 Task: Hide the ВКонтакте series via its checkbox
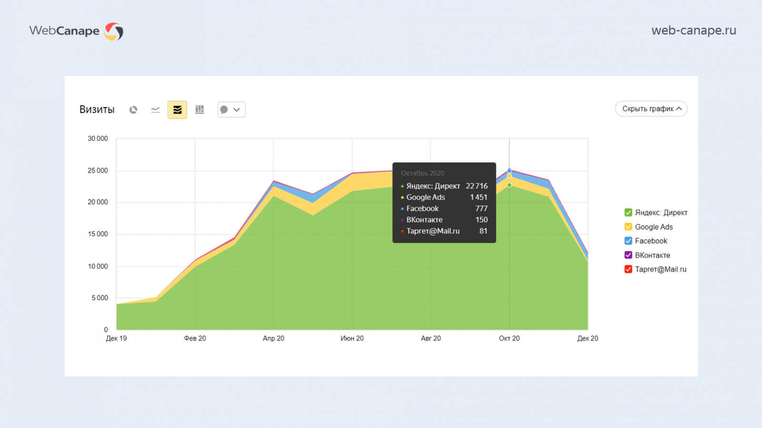click(x=628, y=255)
